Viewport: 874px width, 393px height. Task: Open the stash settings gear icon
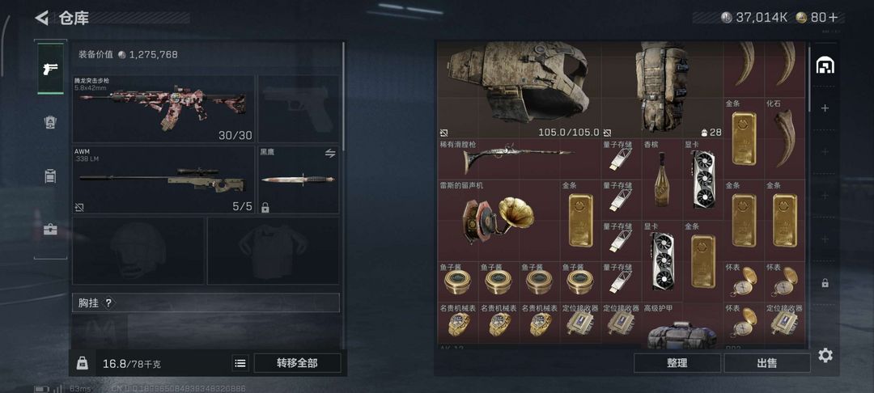pos(825,355)
